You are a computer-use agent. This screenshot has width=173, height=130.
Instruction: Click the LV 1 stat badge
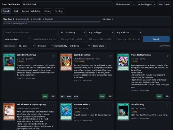click(x=63, y=96)
